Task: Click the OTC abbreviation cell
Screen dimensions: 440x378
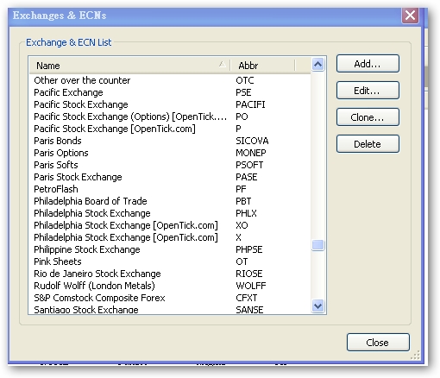Action: pos(245,80)
